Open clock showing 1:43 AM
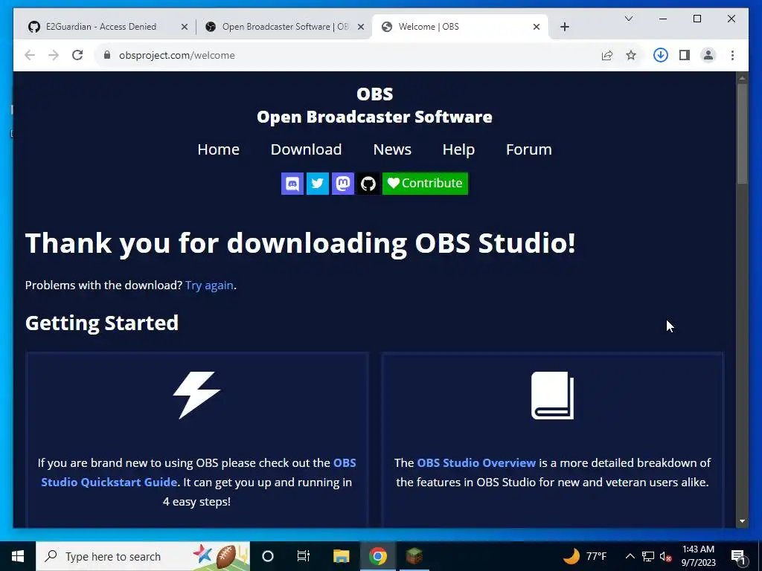This screenshot has height=571, width=762. (698, 556)
